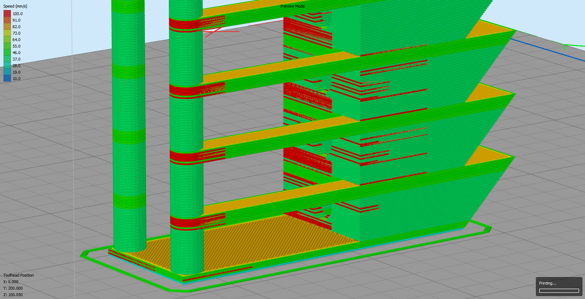This screenshot has width=585, height=299.
Task: Click the toolhead X: 0.000 value
Action: [11, 282]
